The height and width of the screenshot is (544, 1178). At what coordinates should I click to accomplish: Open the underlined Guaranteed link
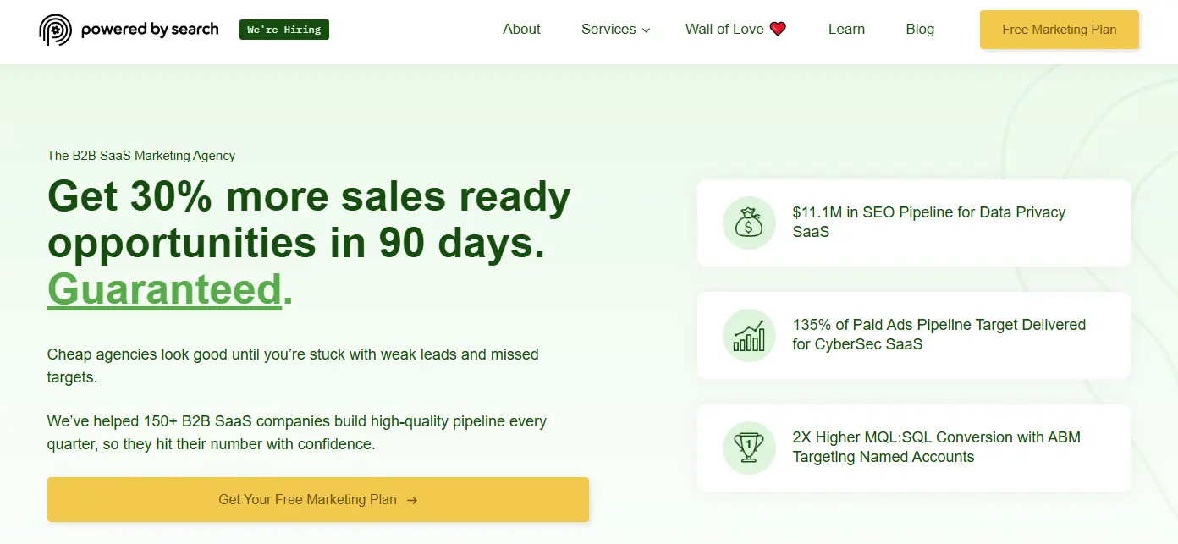[166, 289]
